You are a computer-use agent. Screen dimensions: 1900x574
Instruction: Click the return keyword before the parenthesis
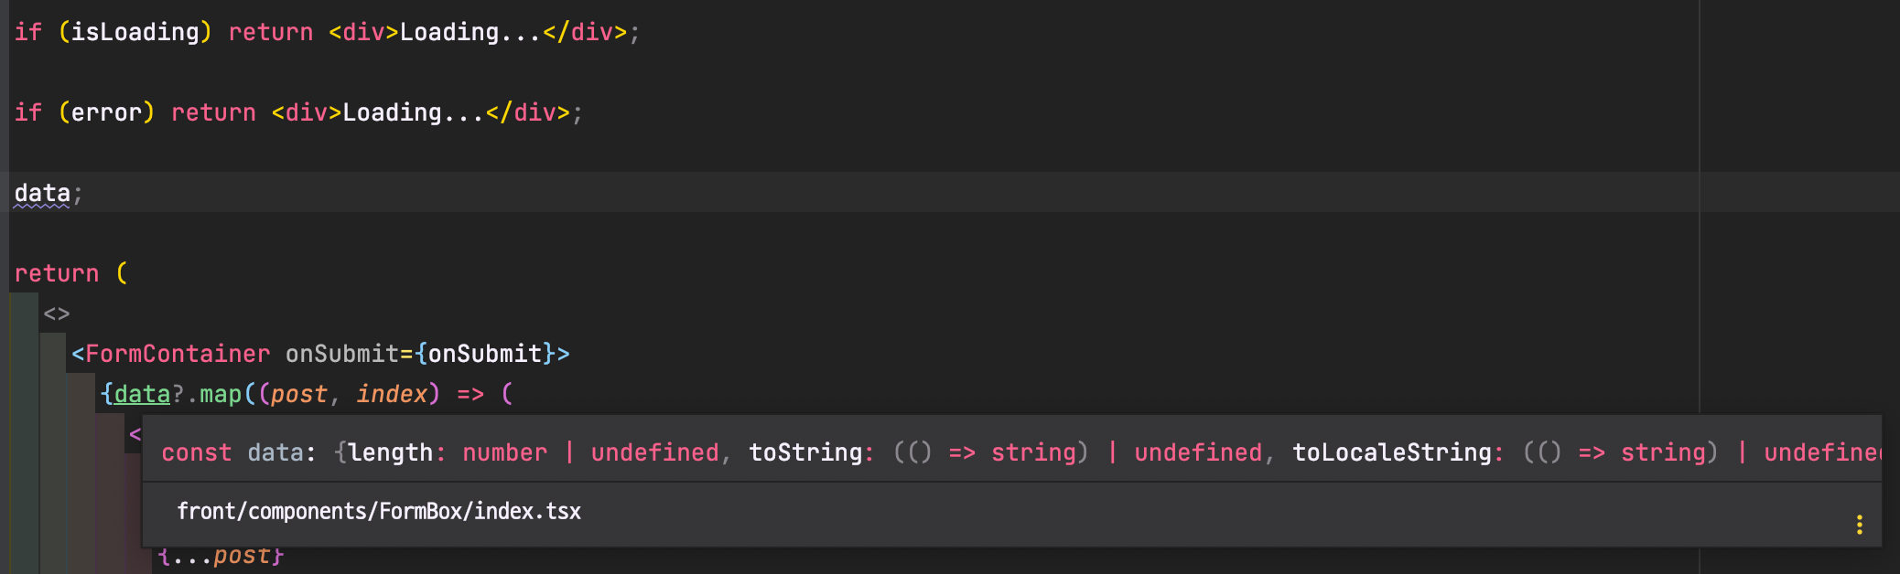click(57, 273)
